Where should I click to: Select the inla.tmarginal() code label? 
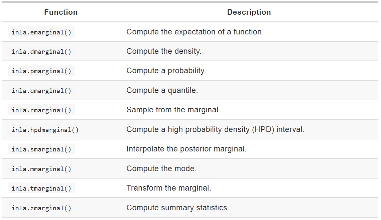[41, 188]
